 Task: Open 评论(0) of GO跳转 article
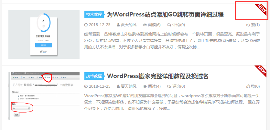click(x=176, y=25)
